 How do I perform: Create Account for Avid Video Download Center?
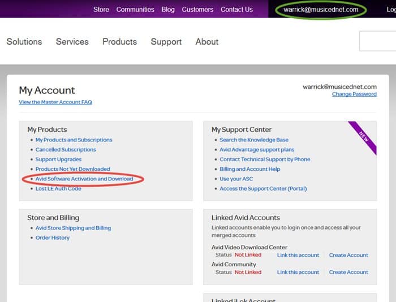[348, 255]
